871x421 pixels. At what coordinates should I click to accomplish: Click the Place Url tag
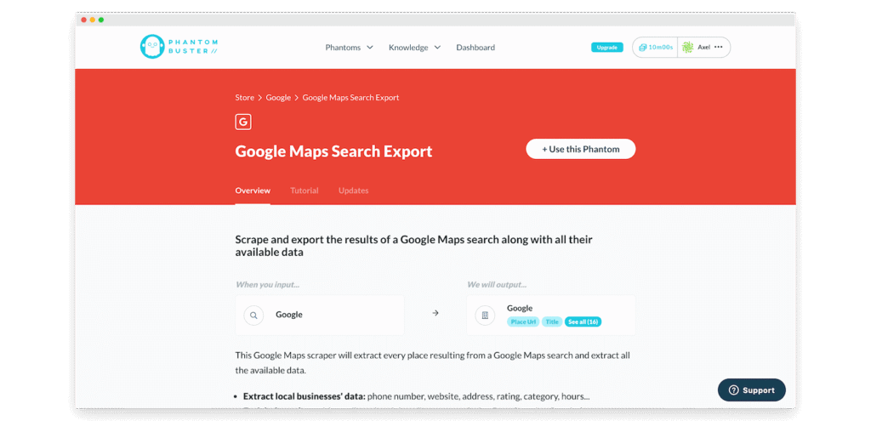[523, 321]
